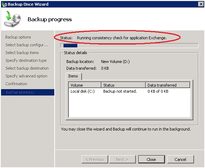Image resolution: width=205 pixels, height=168 pixels.
Task: Click the Volume column header
Action: point(85,85)
